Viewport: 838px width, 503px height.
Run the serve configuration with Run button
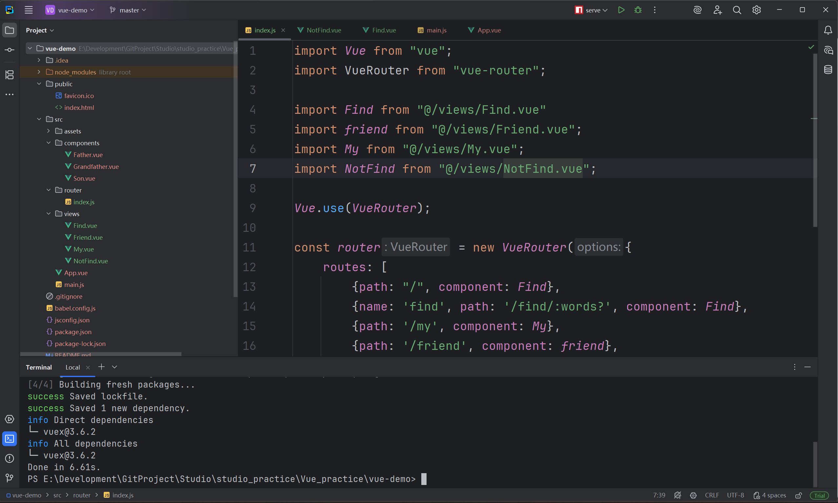pyautogui.click(x=621, y=10)
